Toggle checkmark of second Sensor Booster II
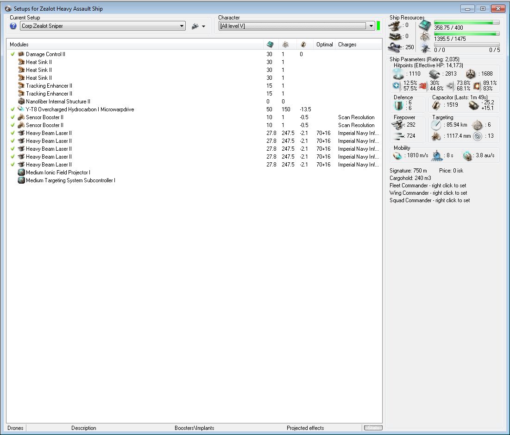Image resolution: width=510 pixels, height=435 pixels. click(x=13, y=125)
